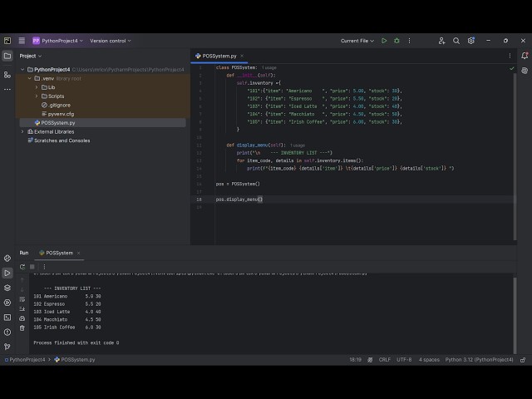Collapse the PythonProject4 root folder
The height and width of the screenshot is (399, 532).
pos(22,70)
